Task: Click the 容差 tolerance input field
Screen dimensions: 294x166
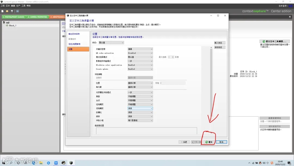Action: coord(173,83)
